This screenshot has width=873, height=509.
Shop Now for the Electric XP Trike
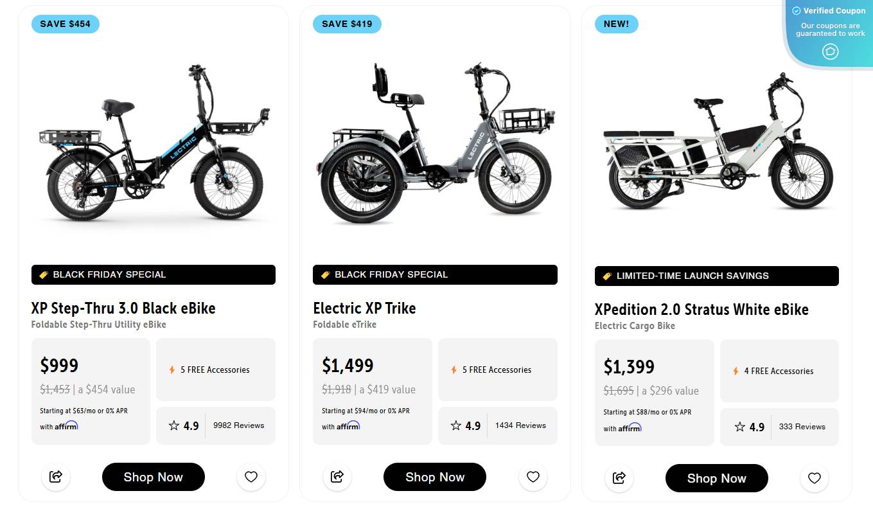[435, 477]
